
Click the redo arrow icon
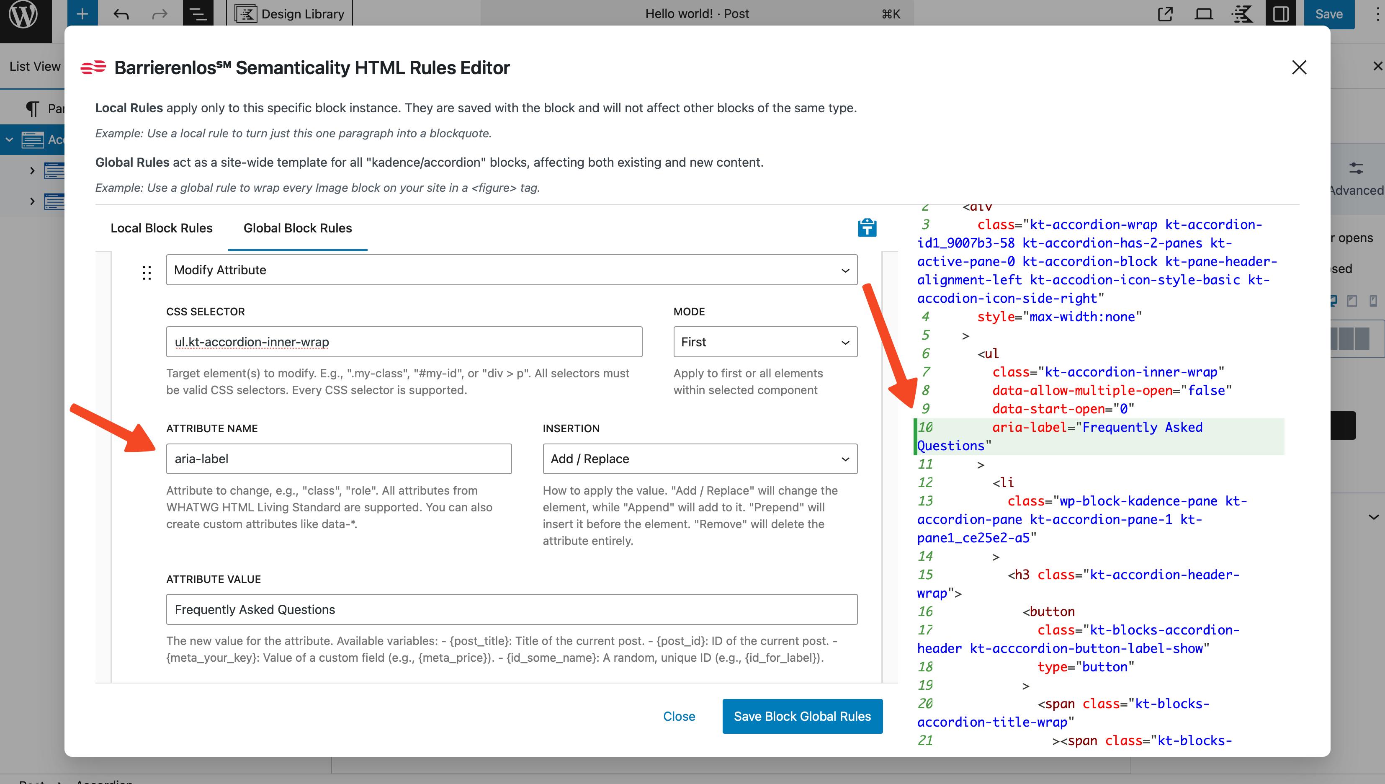click(160, 13)
